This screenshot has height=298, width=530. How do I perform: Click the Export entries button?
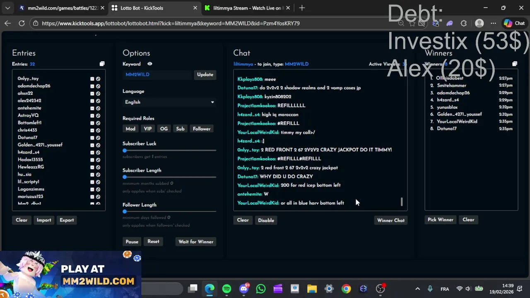tap(67, 220)
